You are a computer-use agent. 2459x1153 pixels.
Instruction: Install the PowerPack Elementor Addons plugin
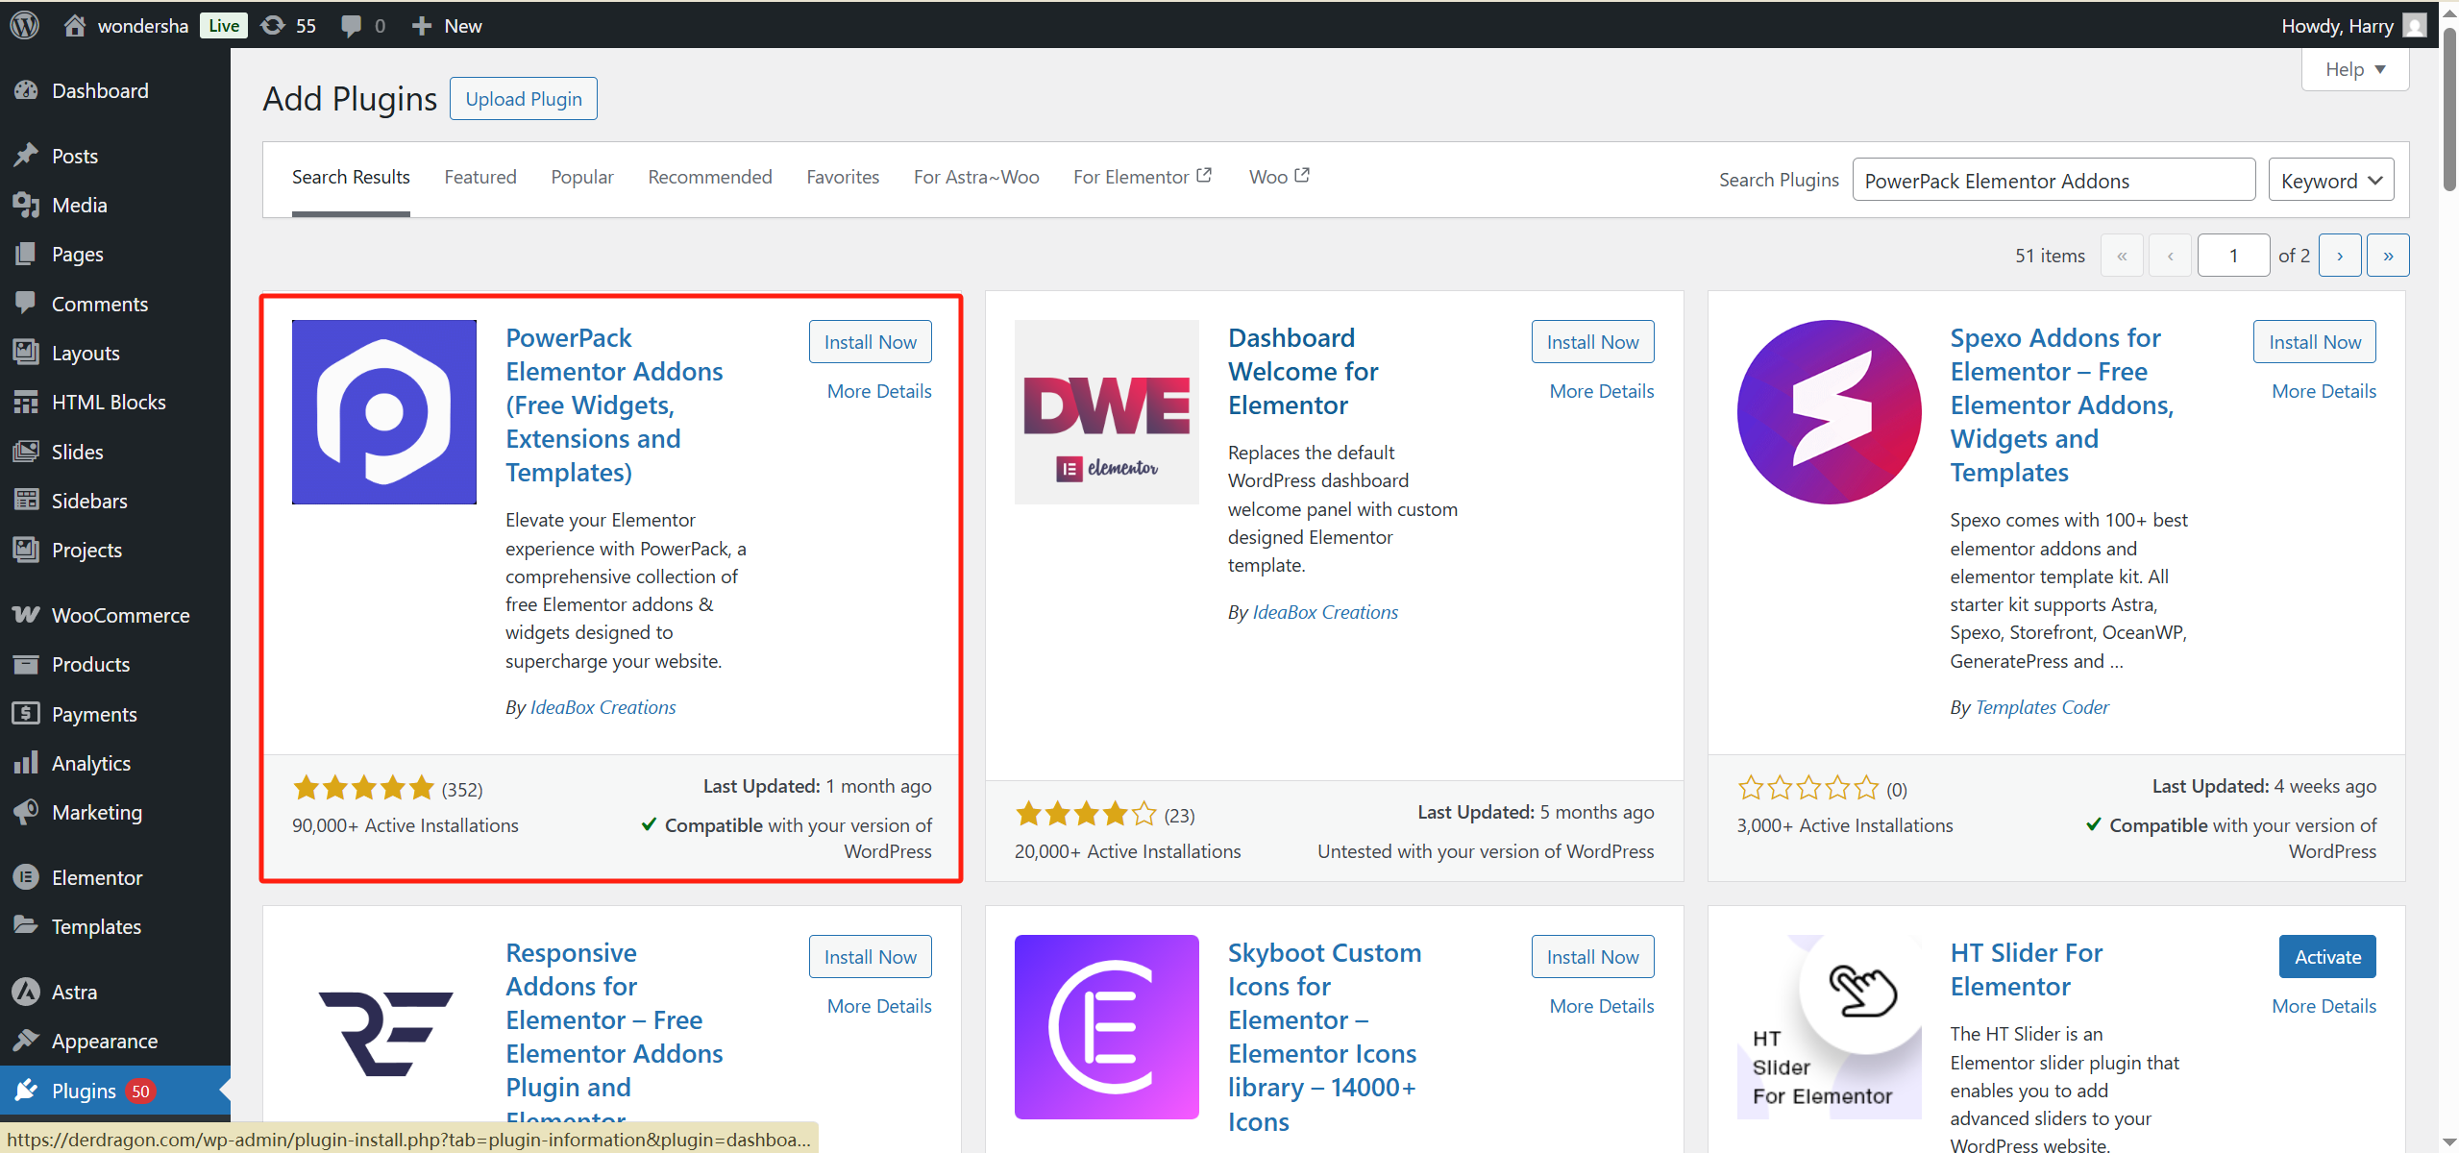[869, 341]
